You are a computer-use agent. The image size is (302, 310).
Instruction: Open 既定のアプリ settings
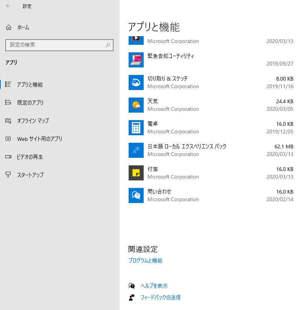pyautogui.click(x=30, y=102)
